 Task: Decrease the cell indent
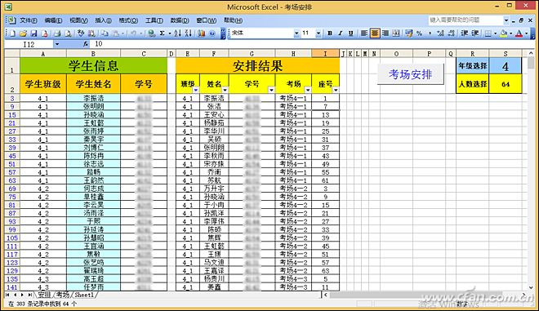pyautogui.click(x=465, y=33)
